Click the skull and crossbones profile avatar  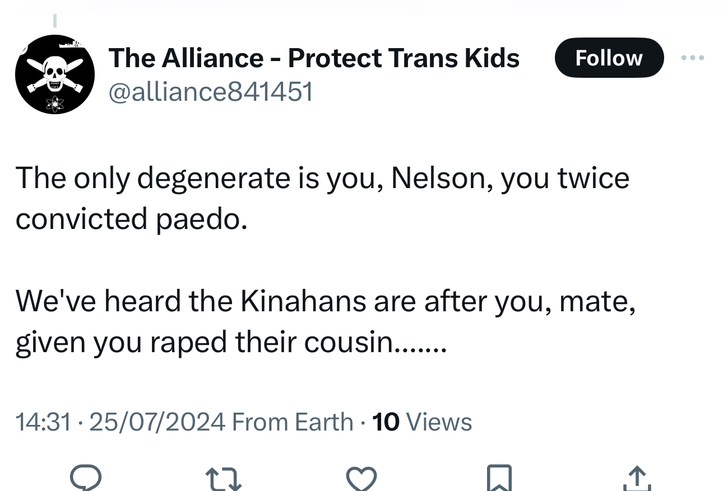point(55,74)
